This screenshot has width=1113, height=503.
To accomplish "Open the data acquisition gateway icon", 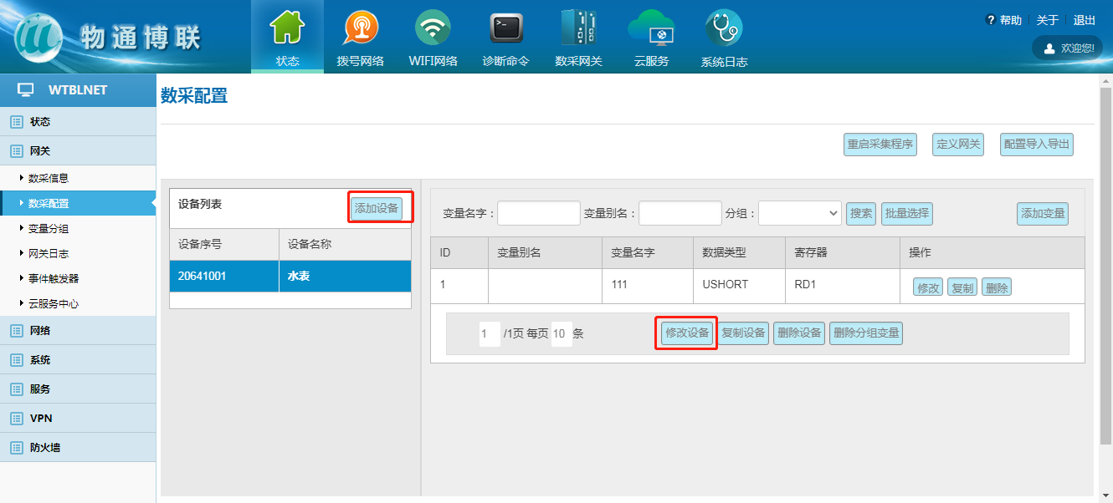I will (x=578, y=30).
